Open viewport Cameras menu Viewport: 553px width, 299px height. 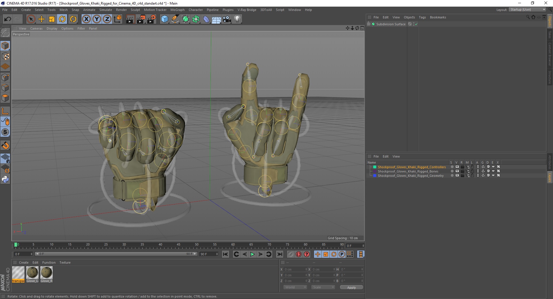tap(36, 28)
